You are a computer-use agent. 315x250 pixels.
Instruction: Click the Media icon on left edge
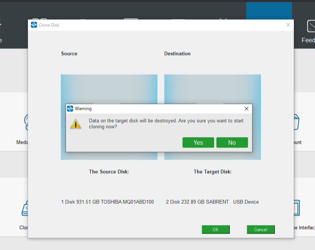click(25, 122)
